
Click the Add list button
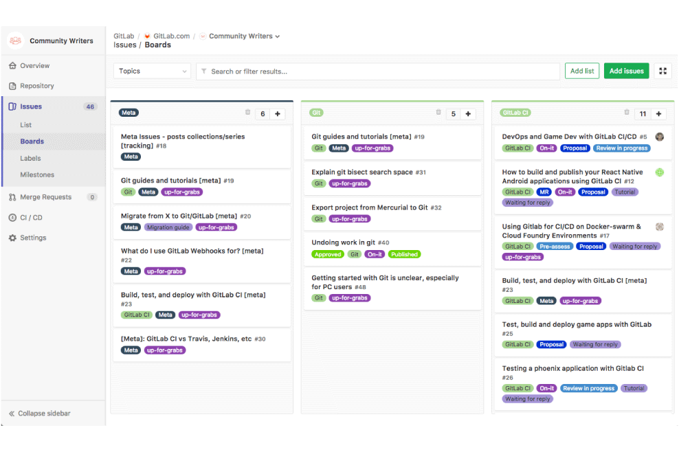click(x=582, y=71)
